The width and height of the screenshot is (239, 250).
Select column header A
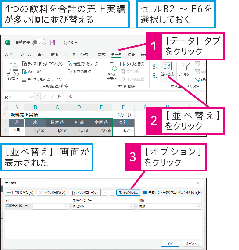point(16,107)
